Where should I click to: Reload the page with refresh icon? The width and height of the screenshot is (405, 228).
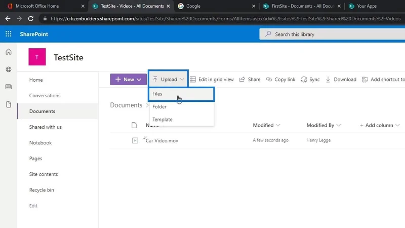(x=31, y=19)
